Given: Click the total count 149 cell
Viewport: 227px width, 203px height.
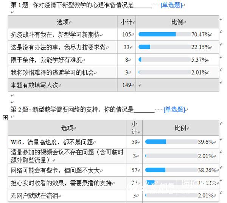Looking at the screenshot, I should click(x=126, y=85).
